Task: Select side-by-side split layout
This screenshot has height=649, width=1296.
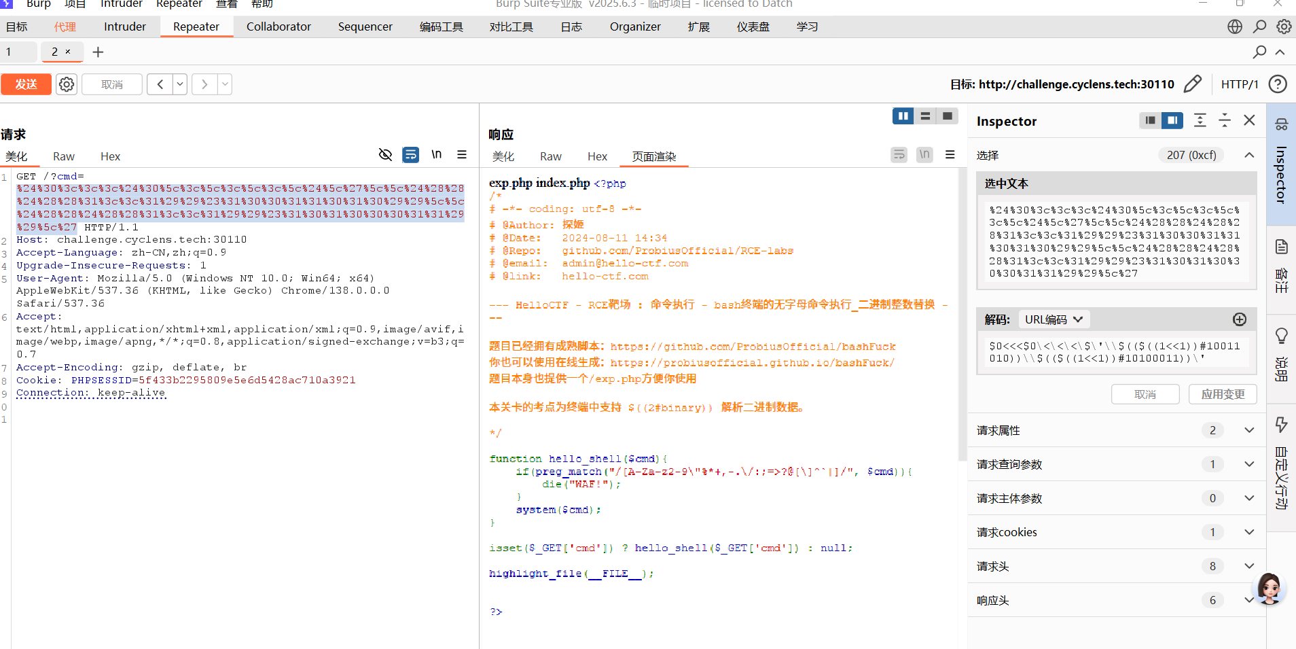Action: click(903, 116)
